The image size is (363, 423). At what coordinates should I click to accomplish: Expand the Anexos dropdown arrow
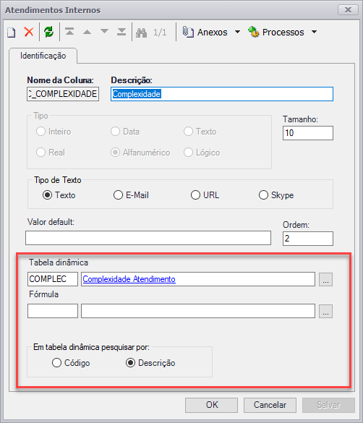tap(237, 32)
